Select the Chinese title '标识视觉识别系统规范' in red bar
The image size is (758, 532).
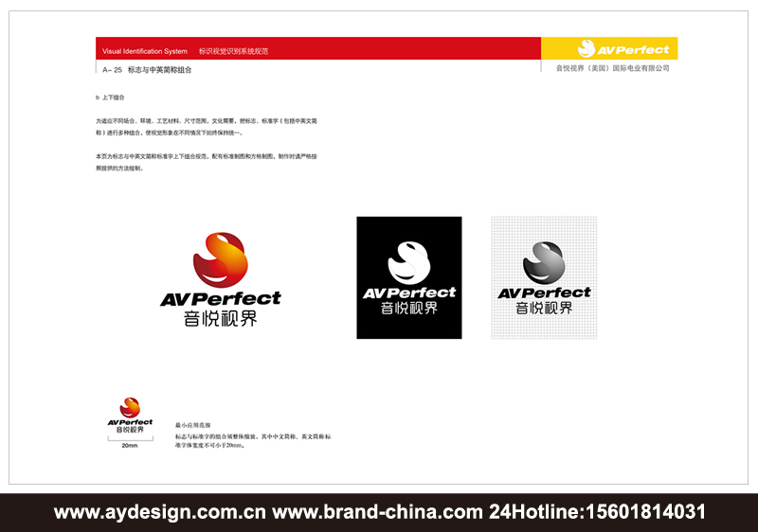click(x=233, y=51)
